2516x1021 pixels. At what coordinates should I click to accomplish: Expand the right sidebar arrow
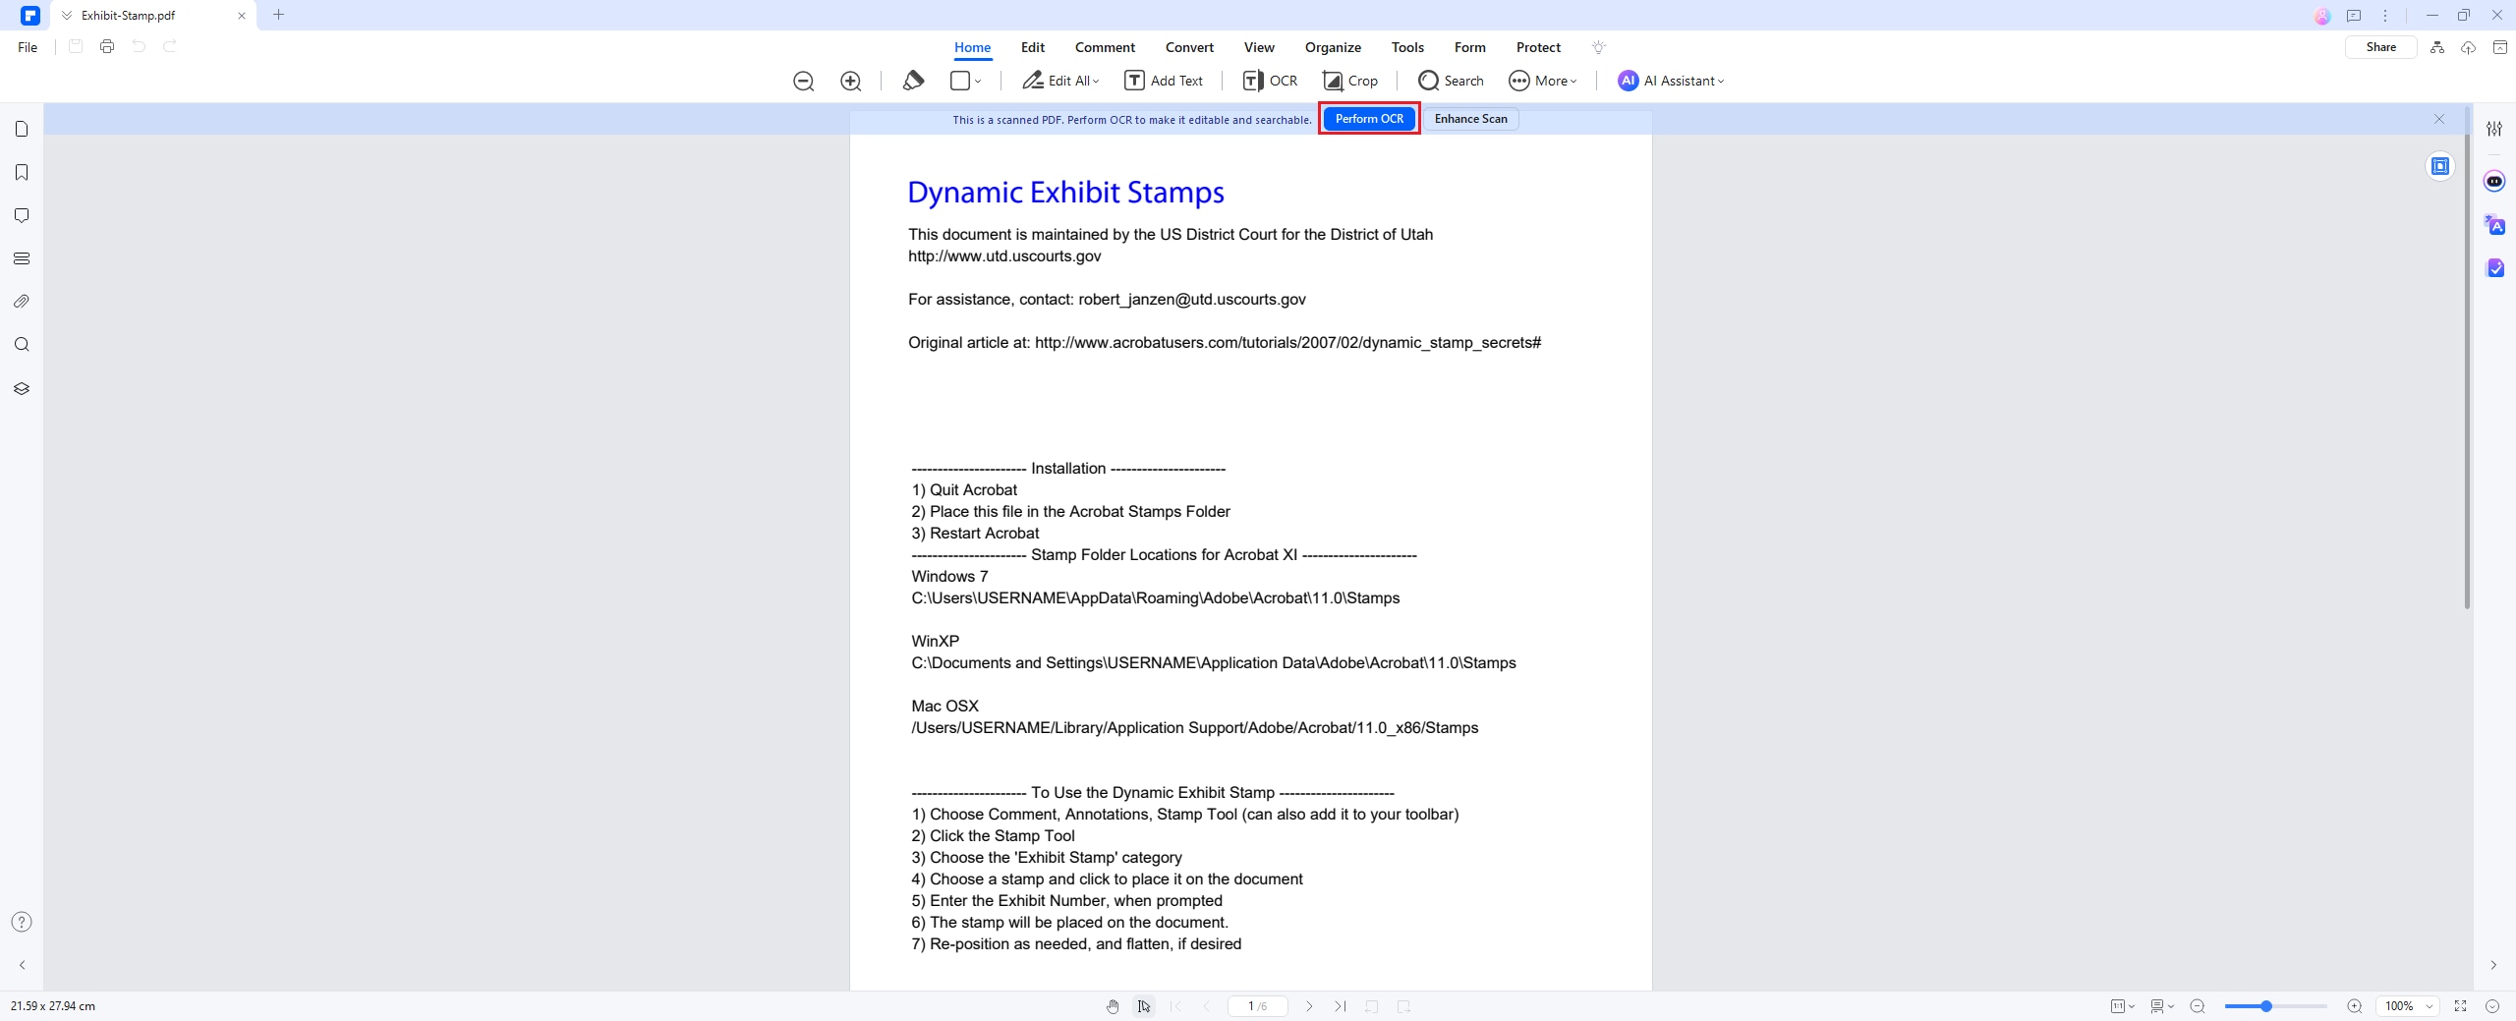click(2494, 965)
